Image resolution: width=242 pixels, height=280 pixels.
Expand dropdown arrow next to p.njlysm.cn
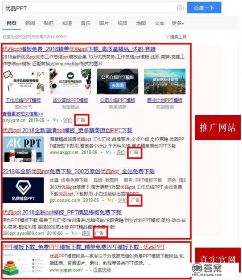49,121
